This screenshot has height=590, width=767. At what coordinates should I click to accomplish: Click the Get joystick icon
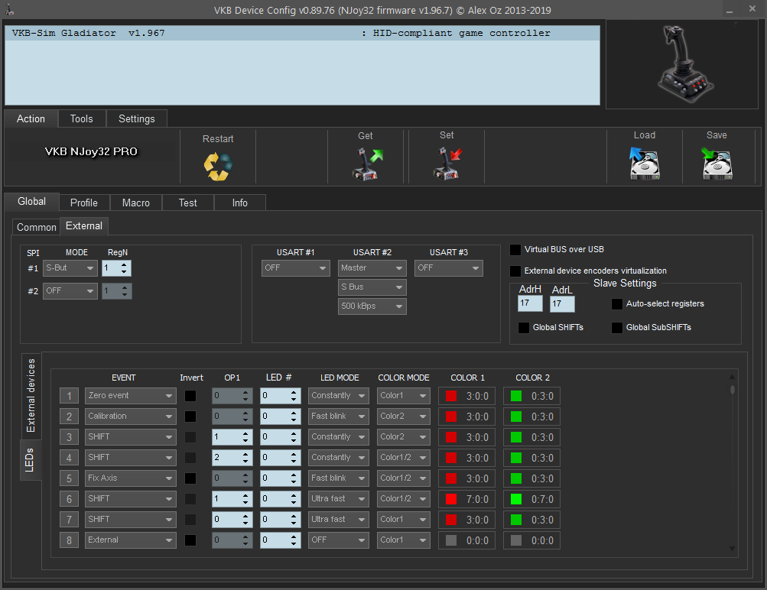click(366, 164)
